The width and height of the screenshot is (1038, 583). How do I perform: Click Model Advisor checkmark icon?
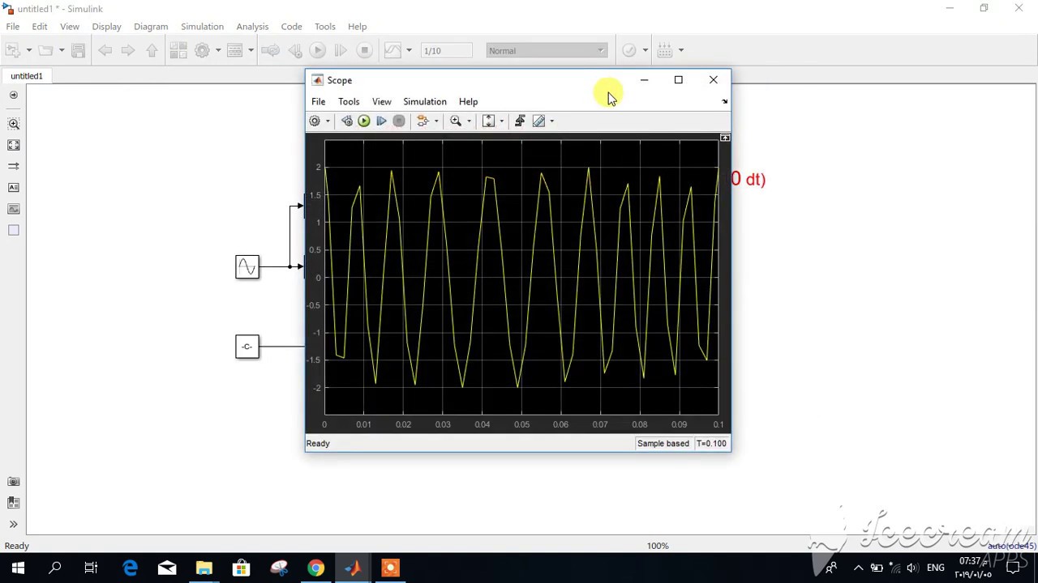coord(629,50)
